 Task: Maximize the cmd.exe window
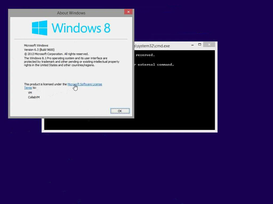pyautogui.click(x=200, y=45)
